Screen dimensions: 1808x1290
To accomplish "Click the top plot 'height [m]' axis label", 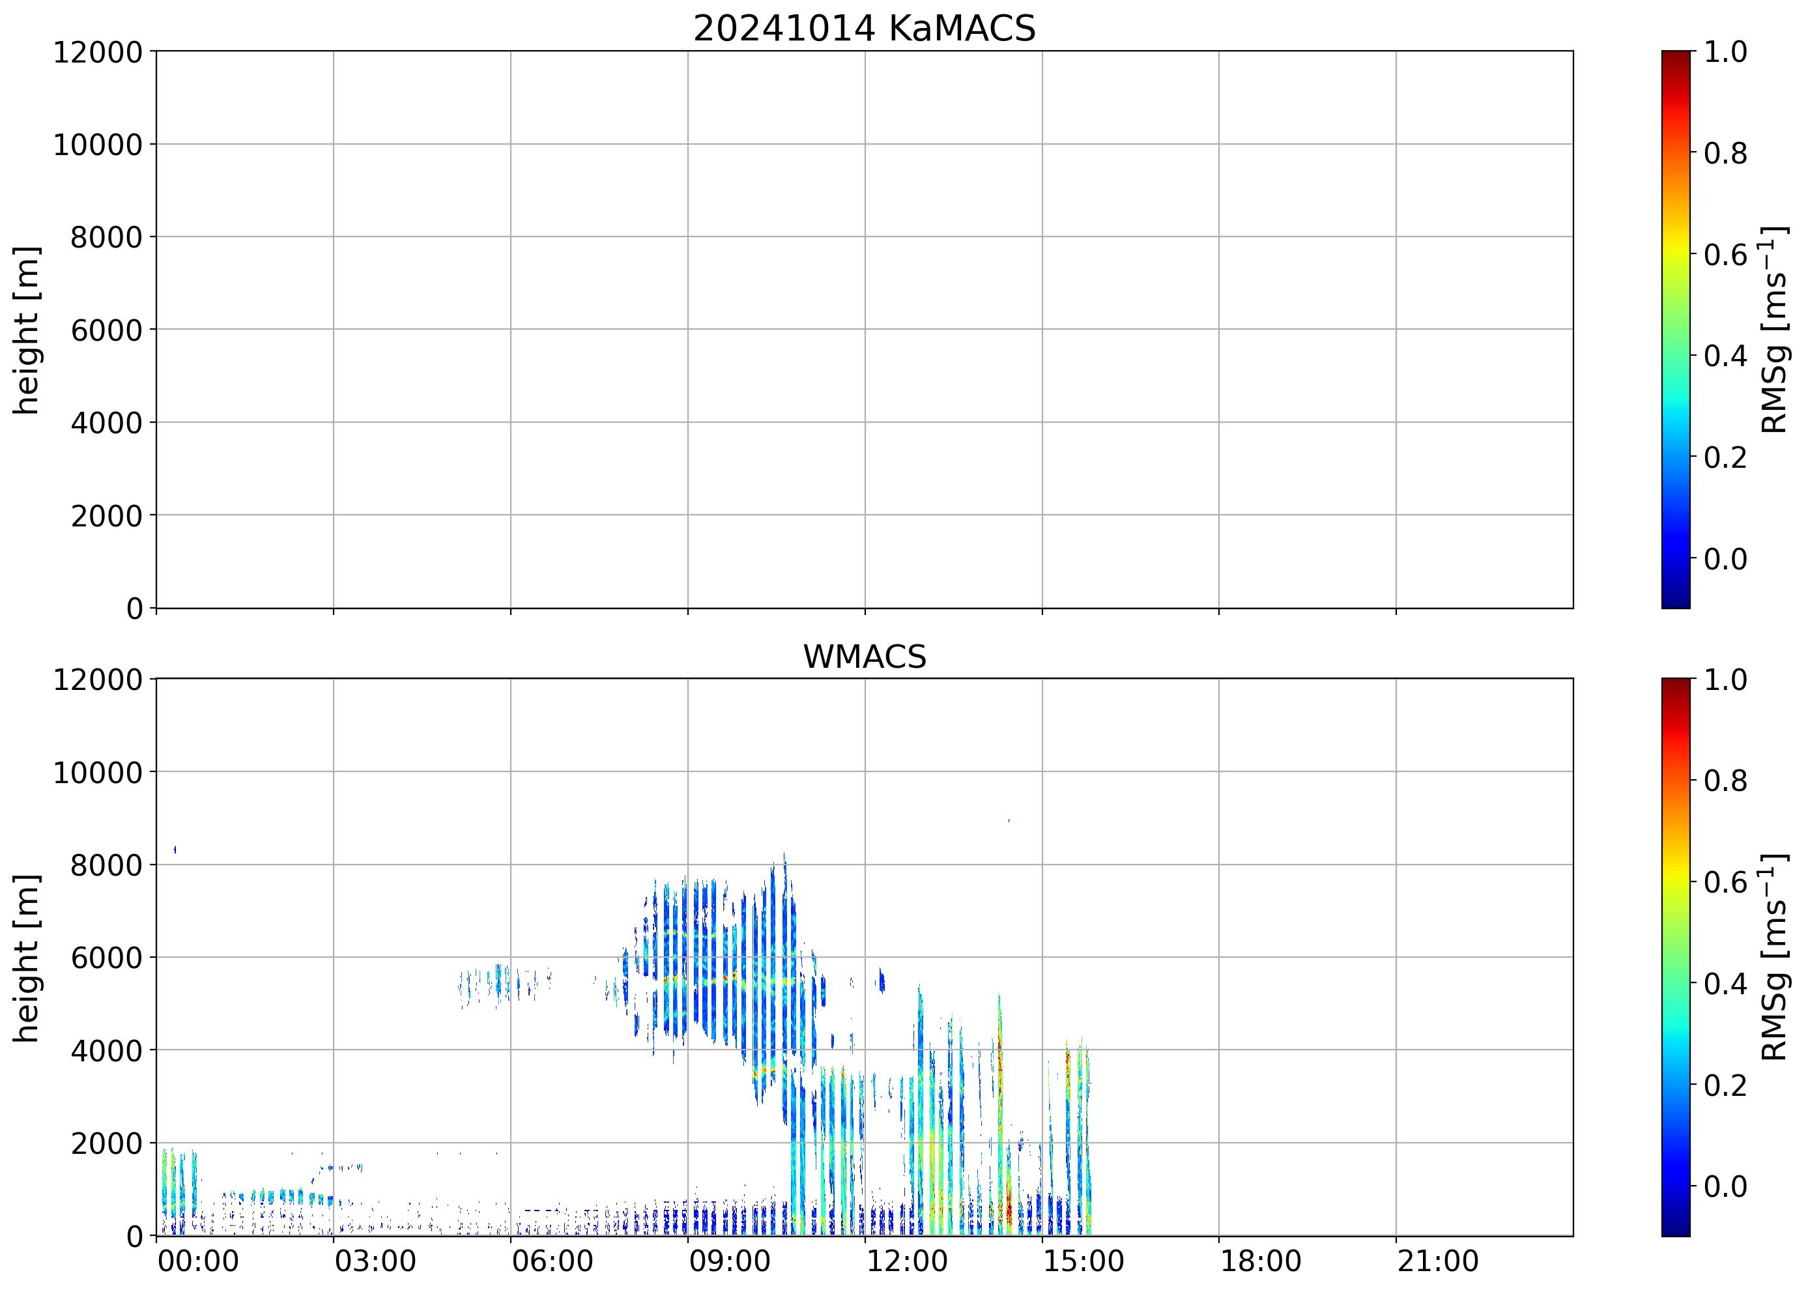I will coord(26,330).
